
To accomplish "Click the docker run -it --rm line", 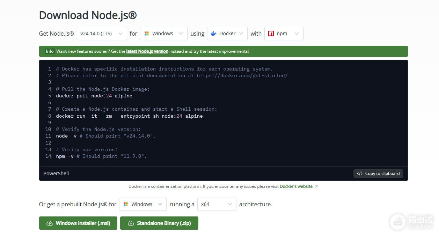I will [x=129, y=116].
